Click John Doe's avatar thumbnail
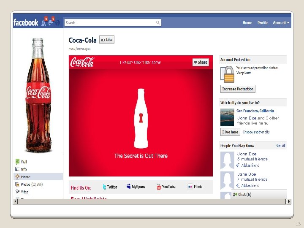This screenshot has width=304, height=228. [x=227, y=160]
